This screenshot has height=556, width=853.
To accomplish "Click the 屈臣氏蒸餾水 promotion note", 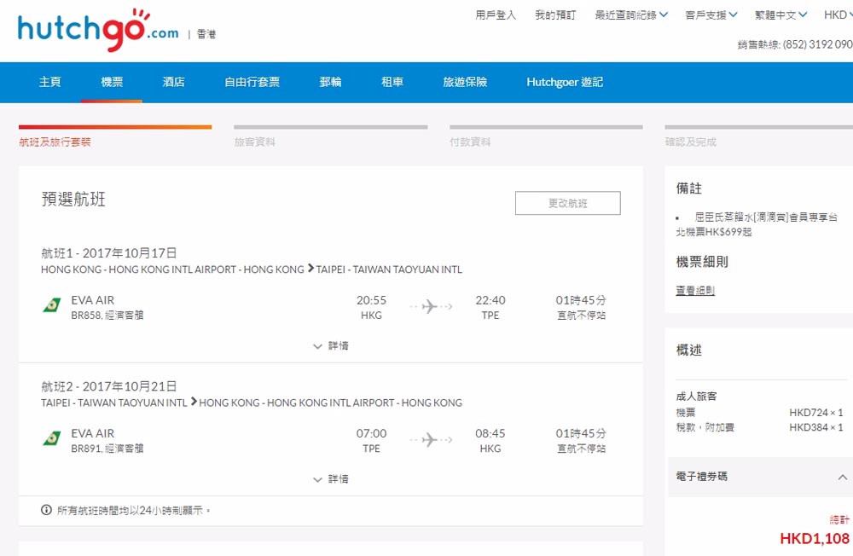I will (x=757, y=224).
